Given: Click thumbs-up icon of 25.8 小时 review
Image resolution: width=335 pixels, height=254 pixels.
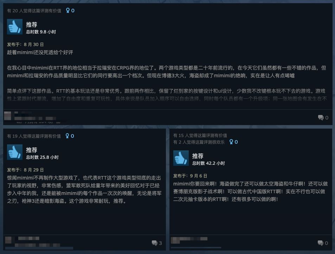Looking at the screenshot, I should pos(15,152).
